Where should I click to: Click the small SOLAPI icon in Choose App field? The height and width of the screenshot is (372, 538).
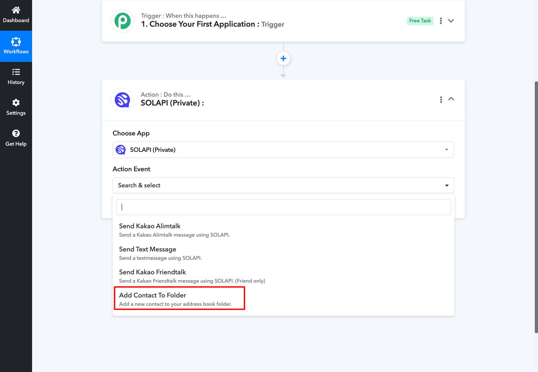tap(120, 150)
